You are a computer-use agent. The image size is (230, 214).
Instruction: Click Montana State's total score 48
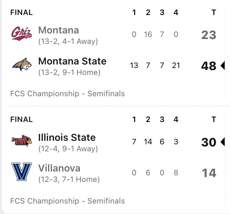coord(209,66)
